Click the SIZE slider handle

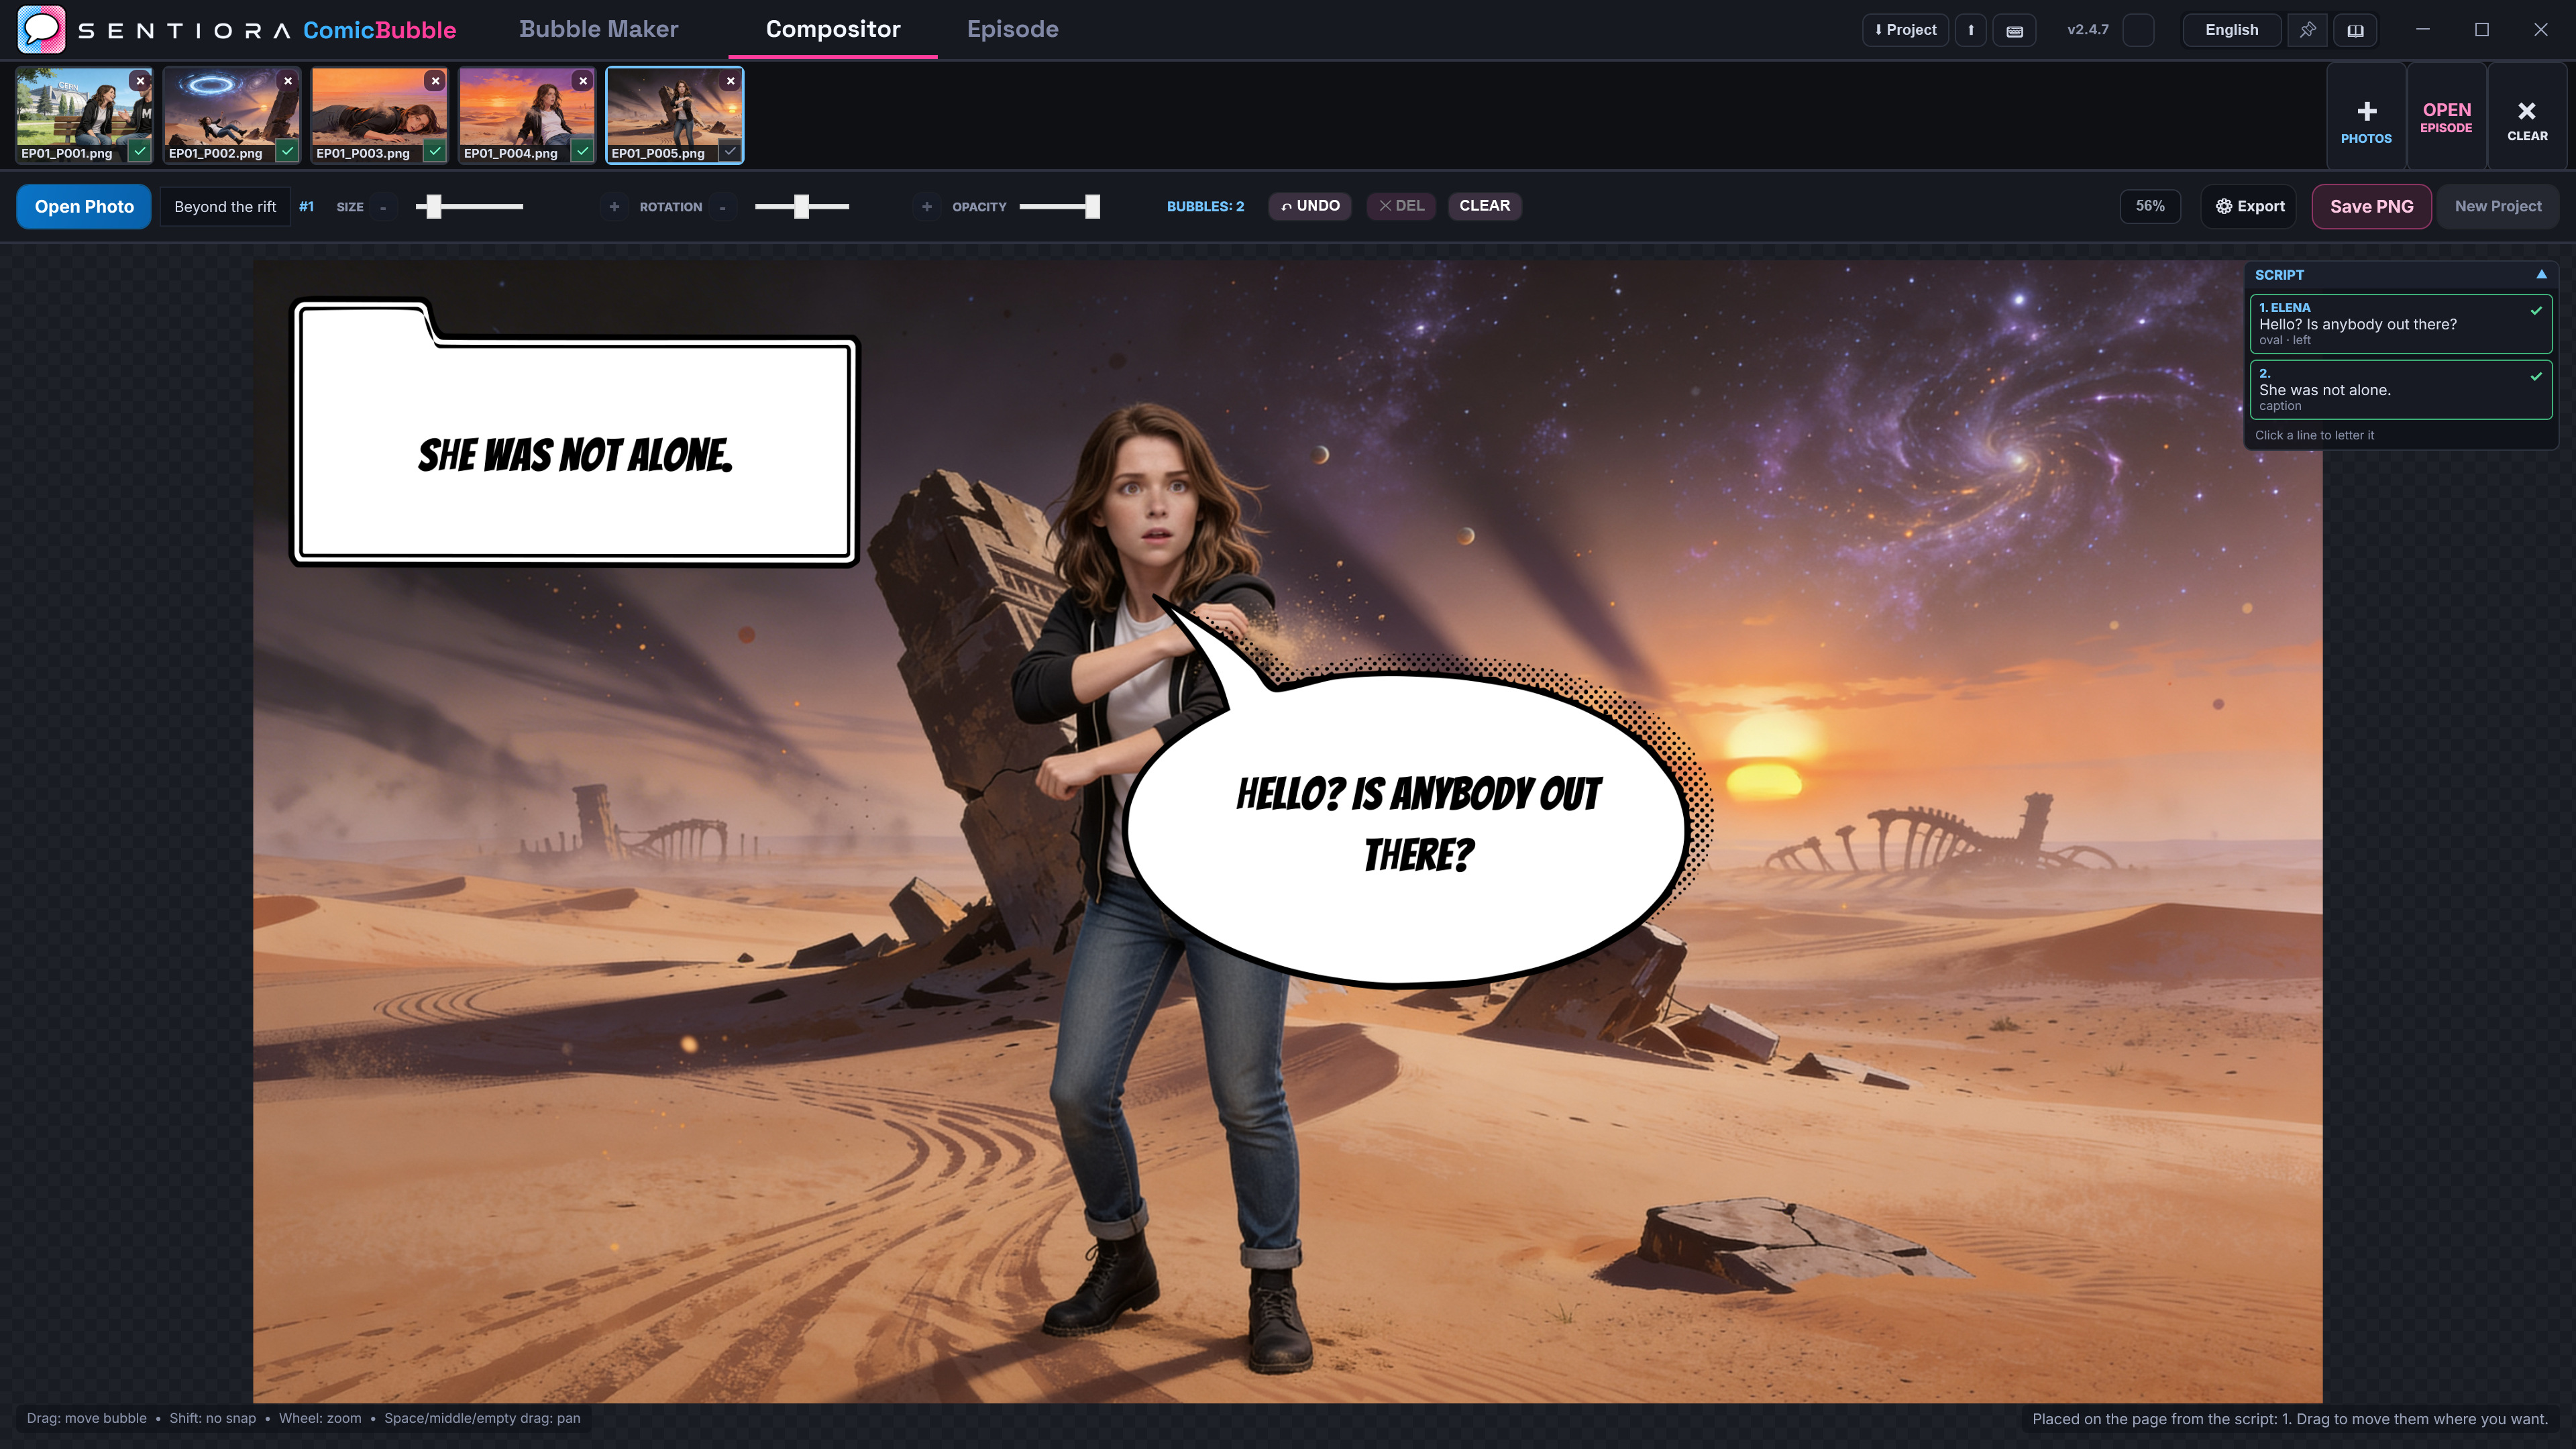click(434, 207)
